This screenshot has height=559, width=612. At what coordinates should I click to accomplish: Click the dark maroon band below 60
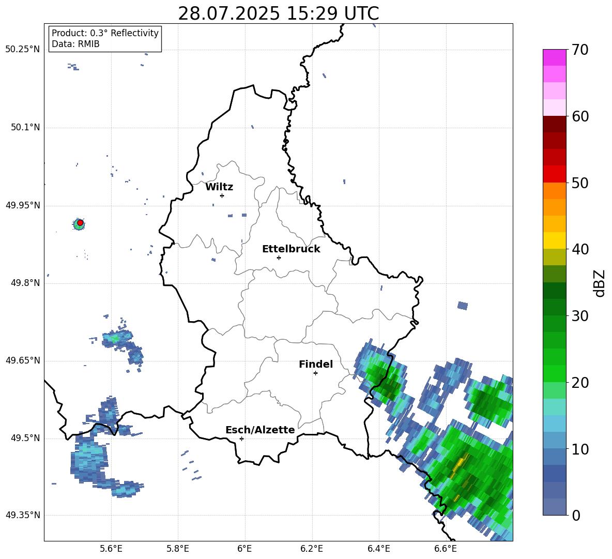[x=554, y=124]
